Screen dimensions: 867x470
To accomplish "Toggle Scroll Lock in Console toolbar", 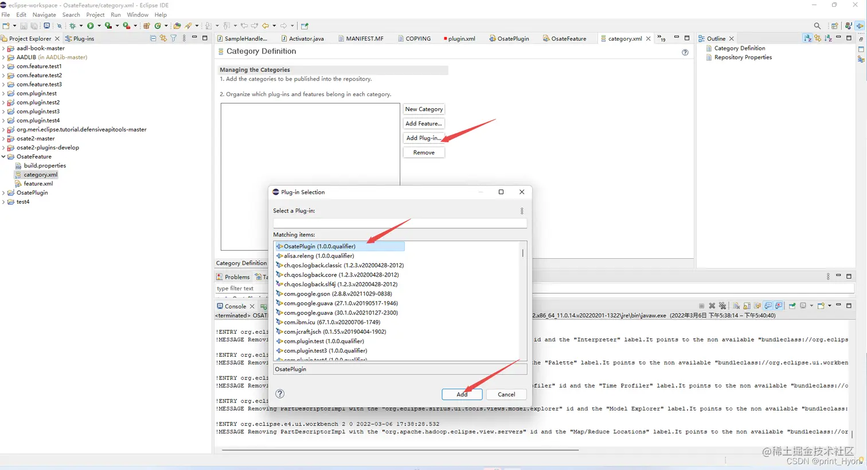I will [x=747, y=306].
